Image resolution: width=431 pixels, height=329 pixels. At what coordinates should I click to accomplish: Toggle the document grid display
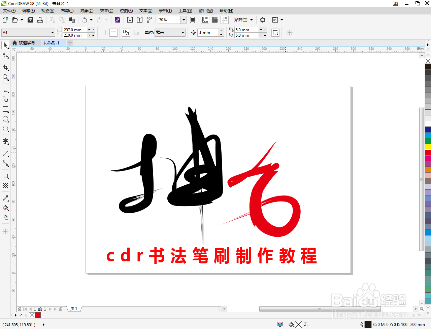click(x=214, y=20)
